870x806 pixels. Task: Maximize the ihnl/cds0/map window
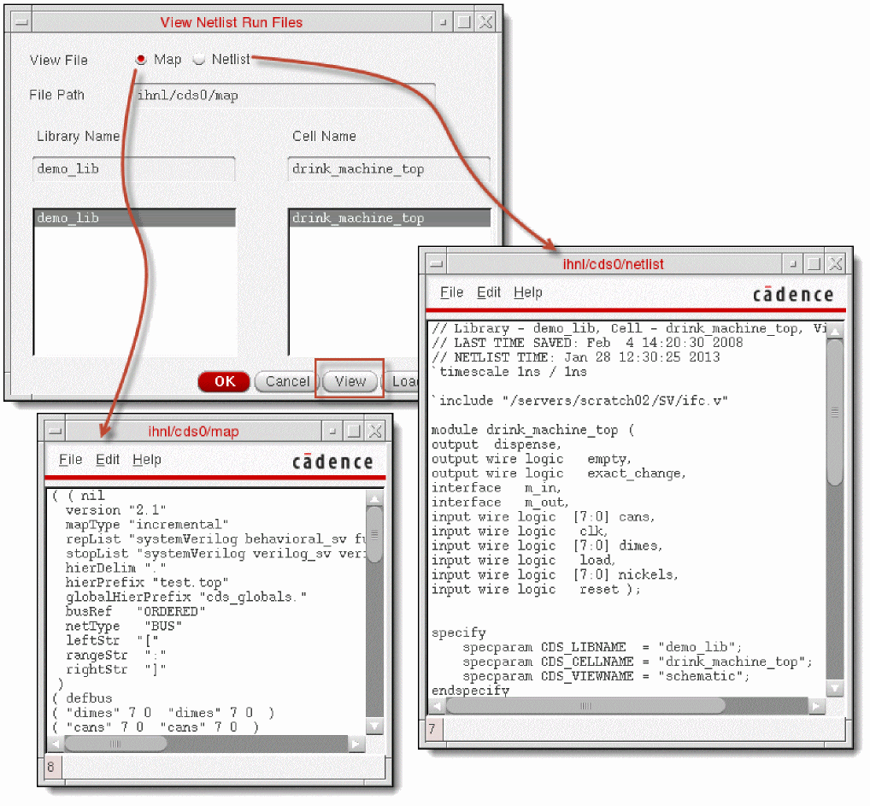[354, 431]
